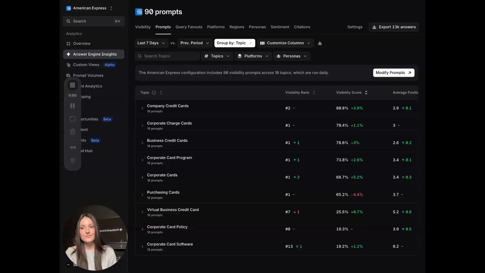Restart the recording using circular arrow icon

[x=73, y=119]
